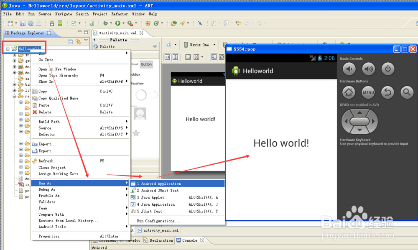Open the Package Explorer view menu triangle
Screen dimensions: 418x250
[x=86, y=40]
